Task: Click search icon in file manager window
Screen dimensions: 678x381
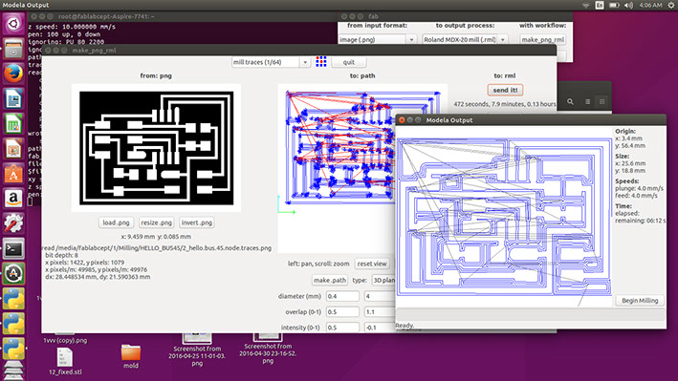Action: 570,101
